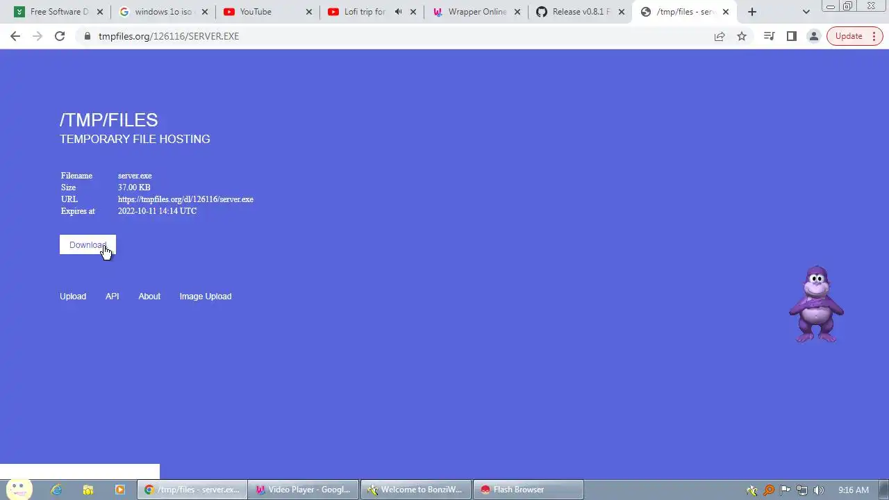The height and width of the screenshot is (500, 889).
Task: Click the purple Bonzi Buddy gorilla
Action: (816, 304)
